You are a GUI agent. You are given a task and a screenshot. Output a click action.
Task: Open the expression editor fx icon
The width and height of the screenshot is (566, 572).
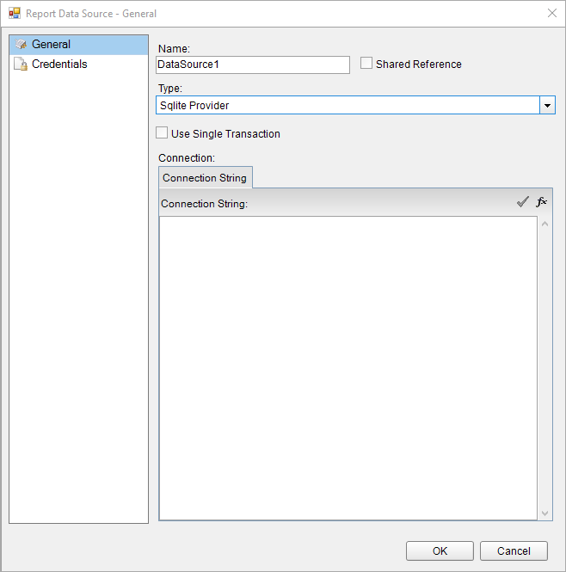click(542, 202)
